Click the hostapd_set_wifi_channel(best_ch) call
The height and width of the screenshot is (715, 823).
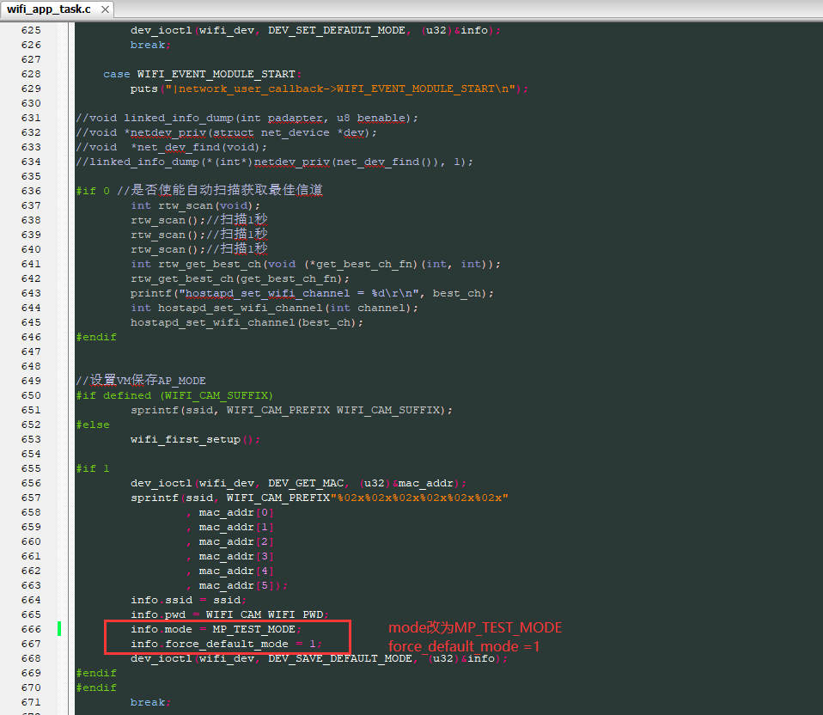pos(247,323)
